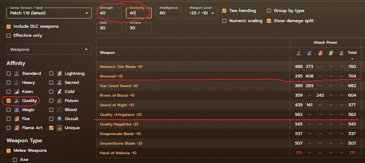Uncheck the Unique affinity checkbox

pos(51,128)
